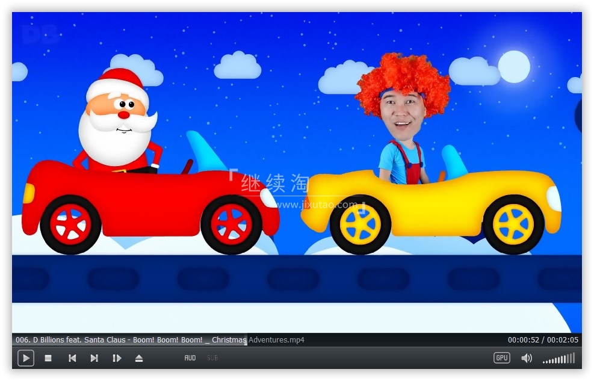Image resolution: width=594 pixels, height=381 pixels.
Task: Click the www.jixutao.com watermark text
Action: coord(317,205)
